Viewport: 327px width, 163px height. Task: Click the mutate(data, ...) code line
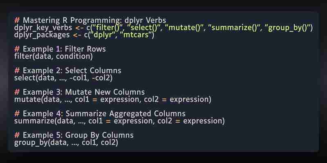(x=113, y=99)
